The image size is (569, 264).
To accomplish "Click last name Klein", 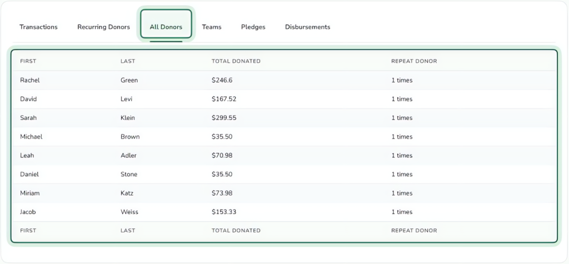I will 127,118.
